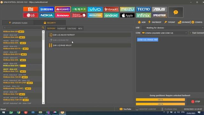Run [USB 1.0] UNLOCK FASTBOOT
204x115 pixels.
point(90,35)
